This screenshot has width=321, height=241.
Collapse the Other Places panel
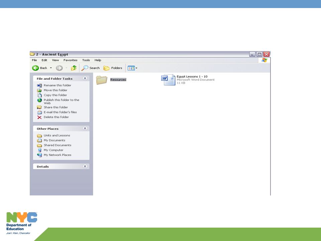point(85,129)
